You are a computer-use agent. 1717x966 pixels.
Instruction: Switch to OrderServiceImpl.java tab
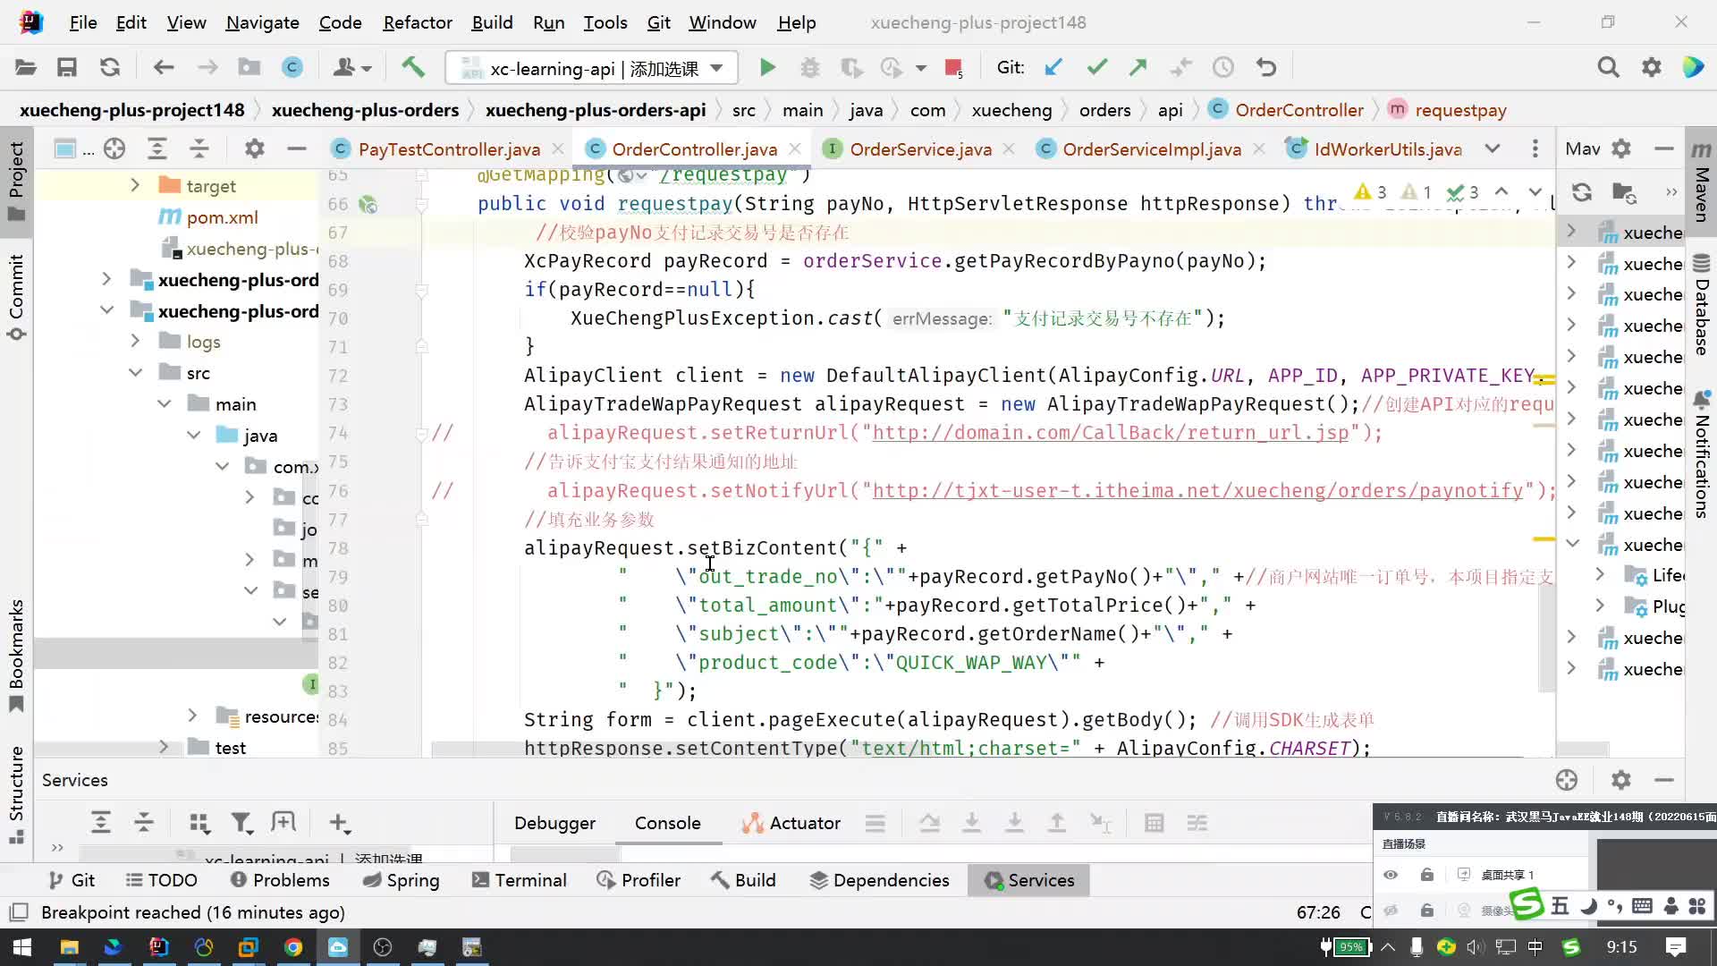coord(1152,149)
